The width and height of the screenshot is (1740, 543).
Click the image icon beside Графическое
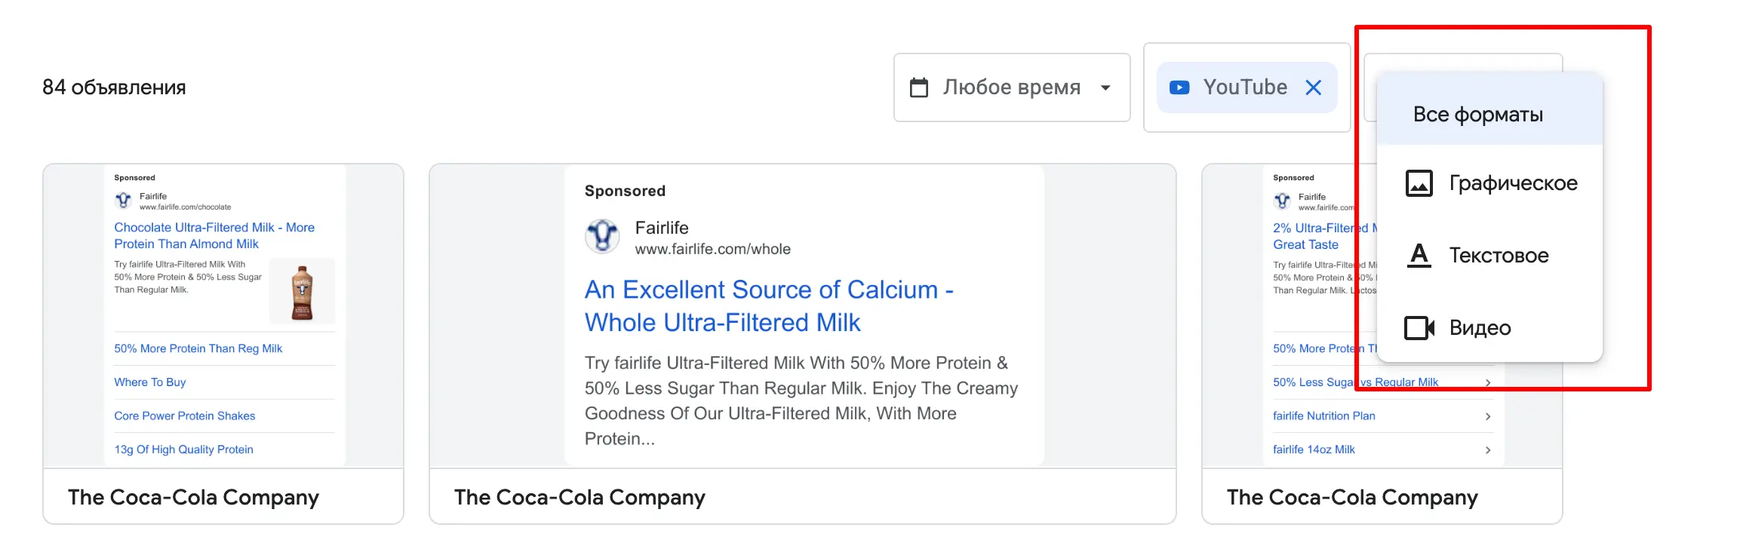[1419, 183]
